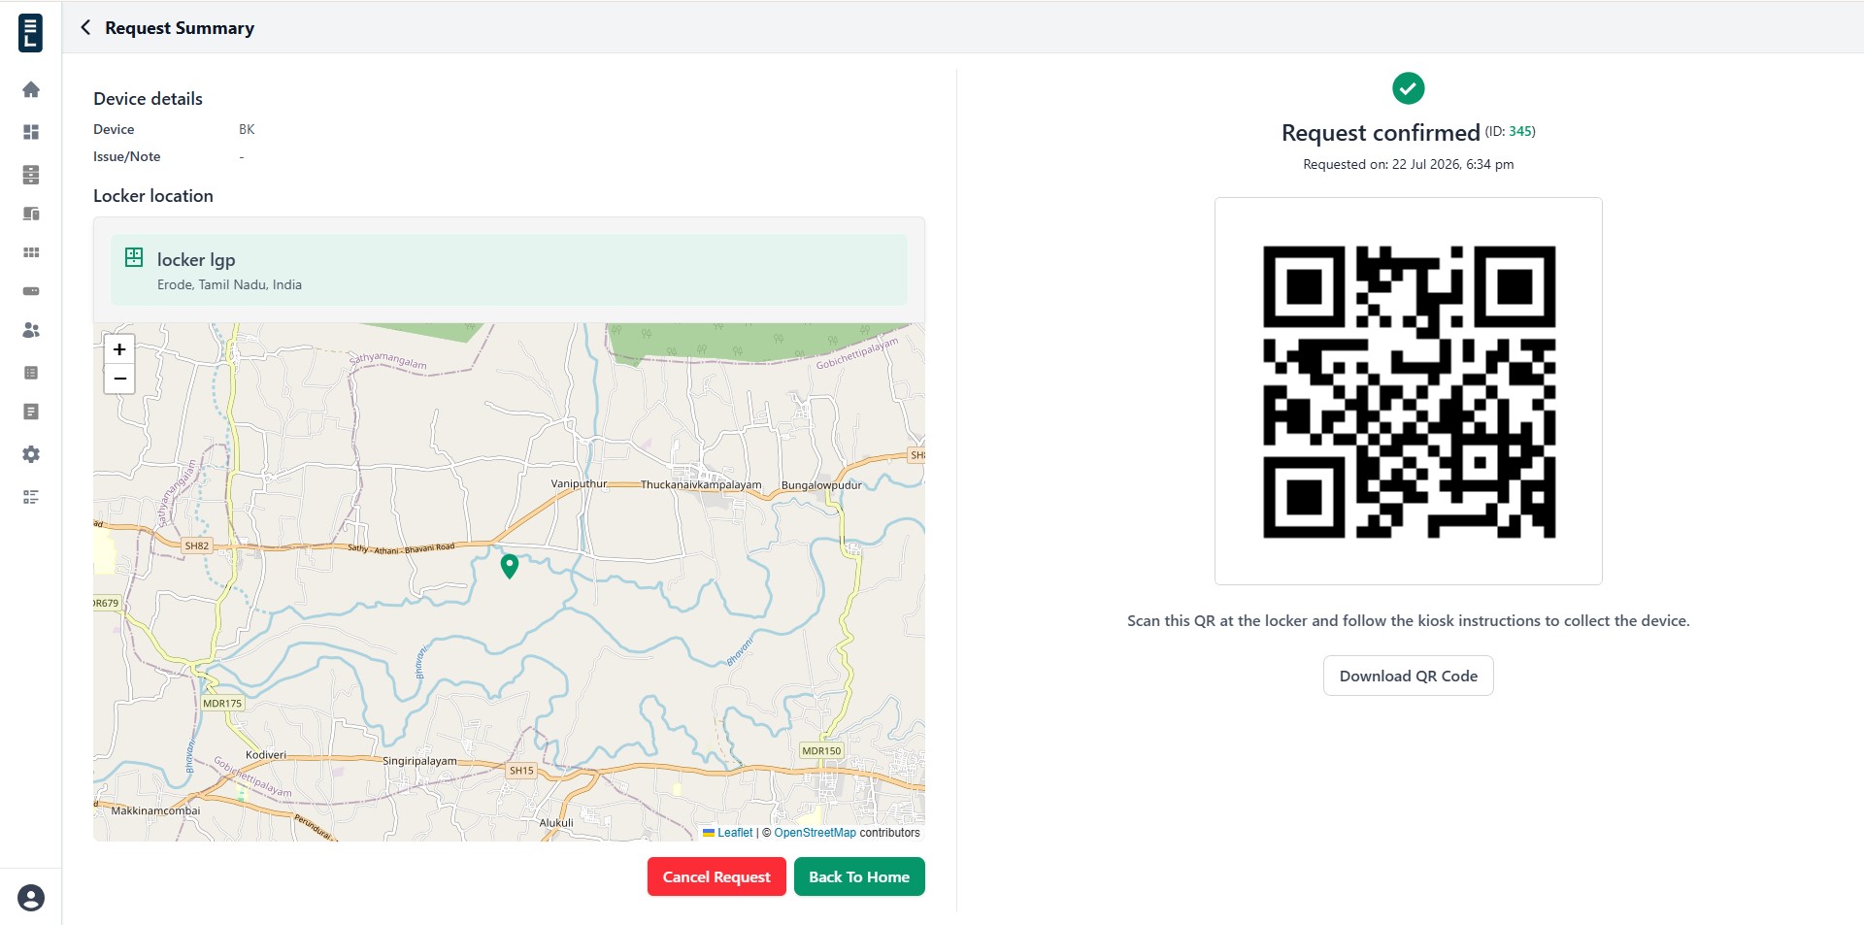Viewport: 1864px width, 925px height.
Task: Cancel the device request
Action: click(x=716, y=876)
